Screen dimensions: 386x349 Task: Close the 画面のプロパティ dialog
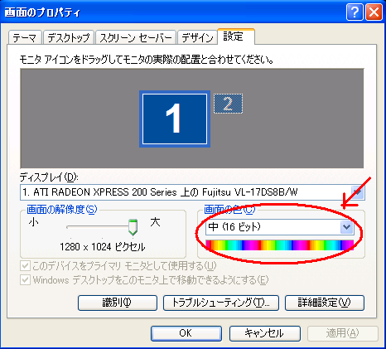[x=374, y=12]
